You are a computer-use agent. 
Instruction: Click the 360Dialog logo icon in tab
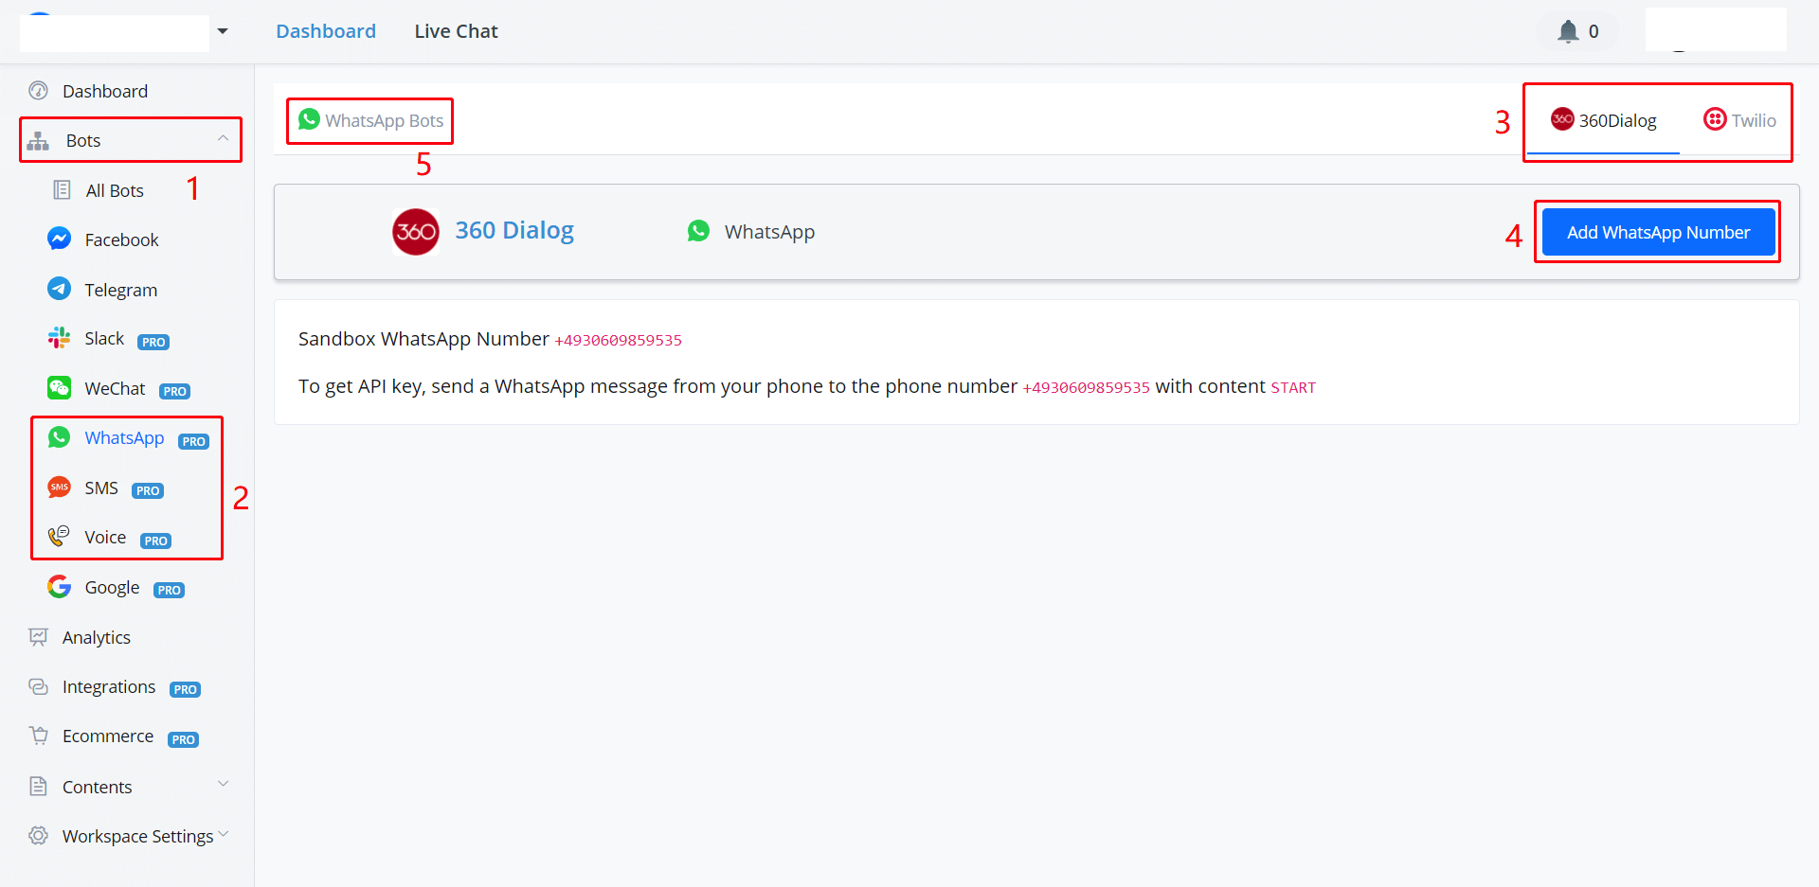1562,119
